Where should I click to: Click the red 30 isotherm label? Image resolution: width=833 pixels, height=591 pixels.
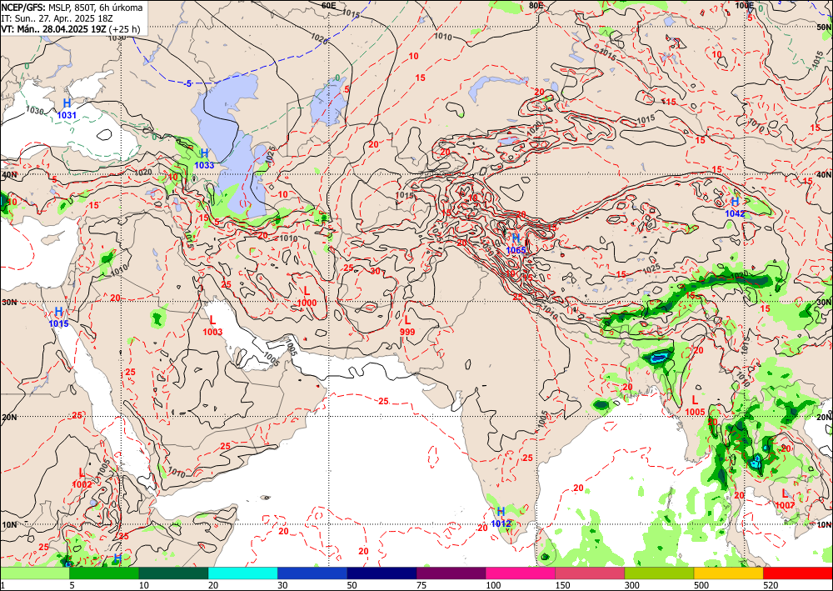click(x=376, y=271)
